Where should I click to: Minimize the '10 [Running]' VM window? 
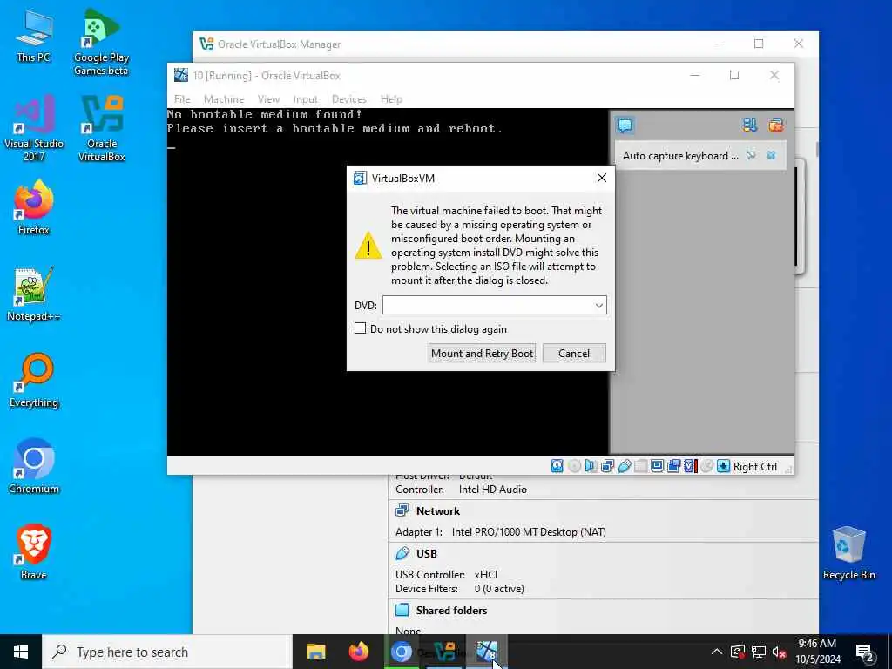click(694, 75)
